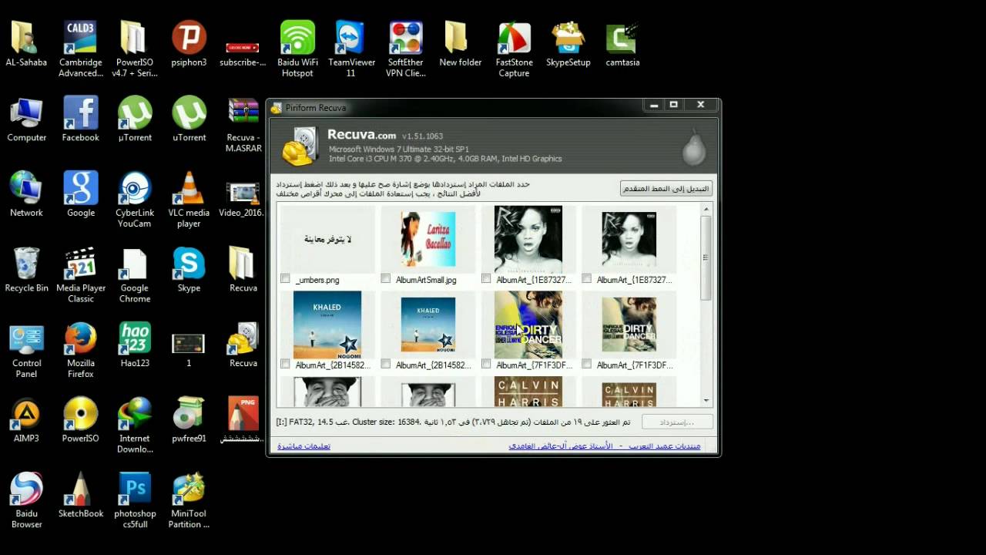The height and width of the screenshot is (555, 986).
Task: Launch the psiphon3 desktop icon
Action: click(x=189, y=45)
